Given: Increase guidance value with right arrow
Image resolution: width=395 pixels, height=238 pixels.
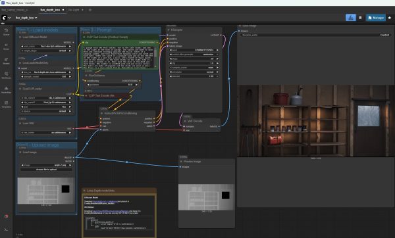Looking at the screenshot, I should 136,85.
